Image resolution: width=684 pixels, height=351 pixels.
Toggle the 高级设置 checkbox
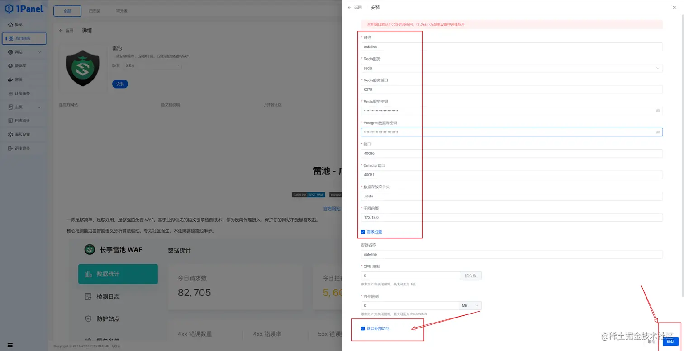click(363, 232)
